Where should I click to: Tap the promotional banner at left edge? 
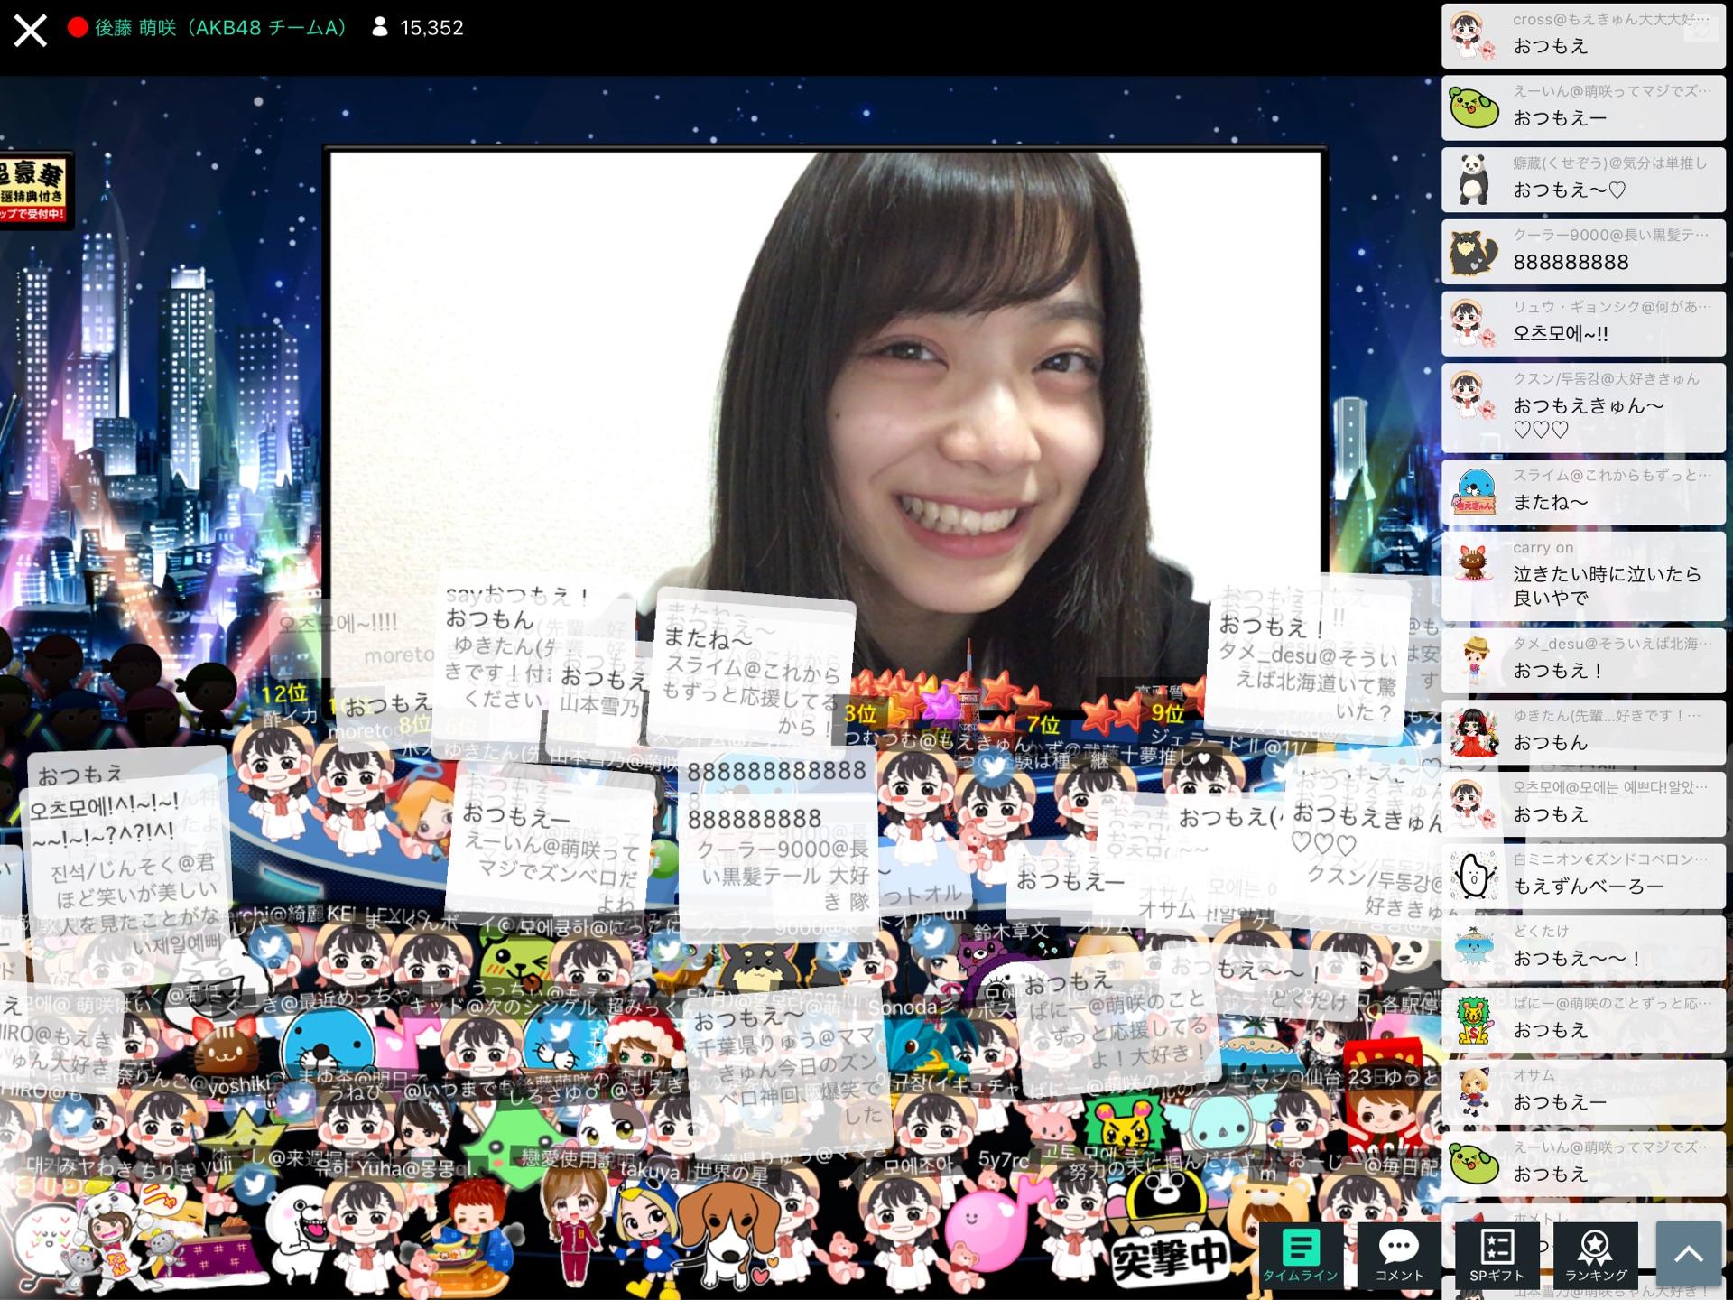coord(34,190)
